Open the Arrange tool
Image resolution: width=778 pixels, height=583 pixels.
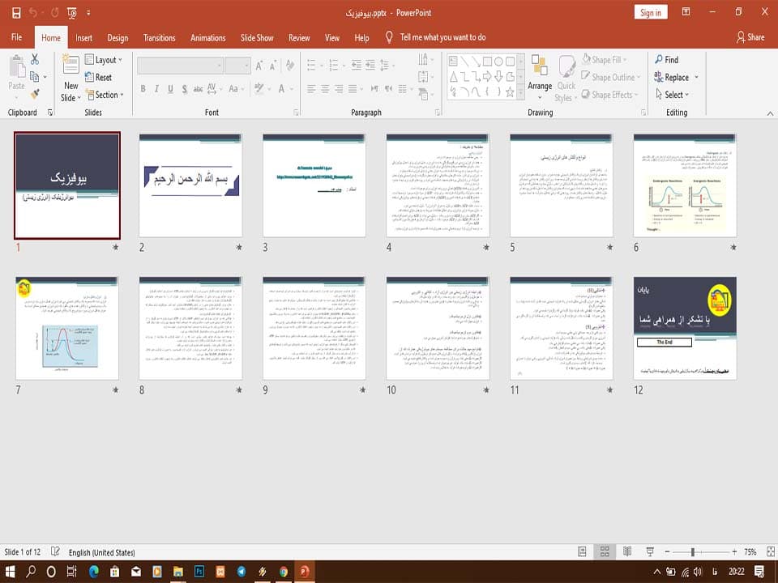(x=540, y=76)
